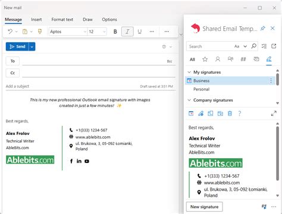Viewport: 282px width, 214px height.
Task: Select the Format Painter icon
Action: [x=40, y=32]
